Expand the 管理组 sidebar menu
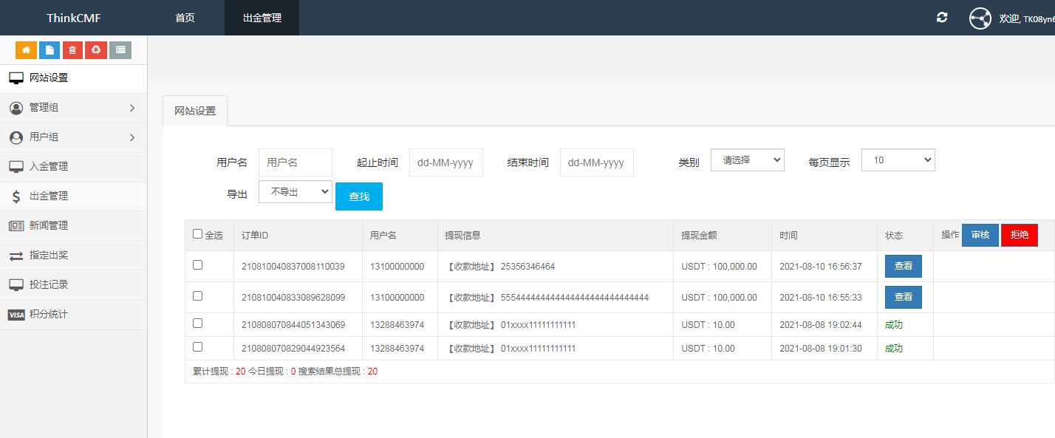The image size is (1055, 438). (x=73, y=108)
